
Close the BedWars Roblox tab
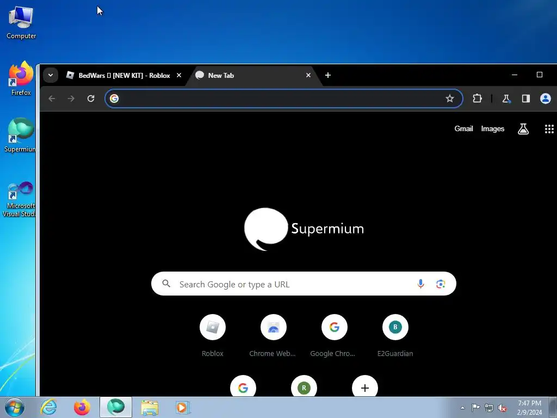tap(179, 75)
